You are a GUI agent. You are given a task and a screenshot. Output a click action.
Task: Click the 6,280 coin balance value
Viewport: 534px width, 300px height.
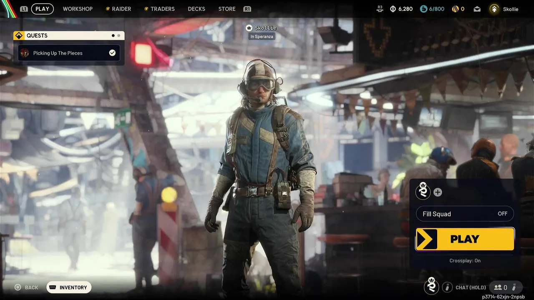point(405,9)
